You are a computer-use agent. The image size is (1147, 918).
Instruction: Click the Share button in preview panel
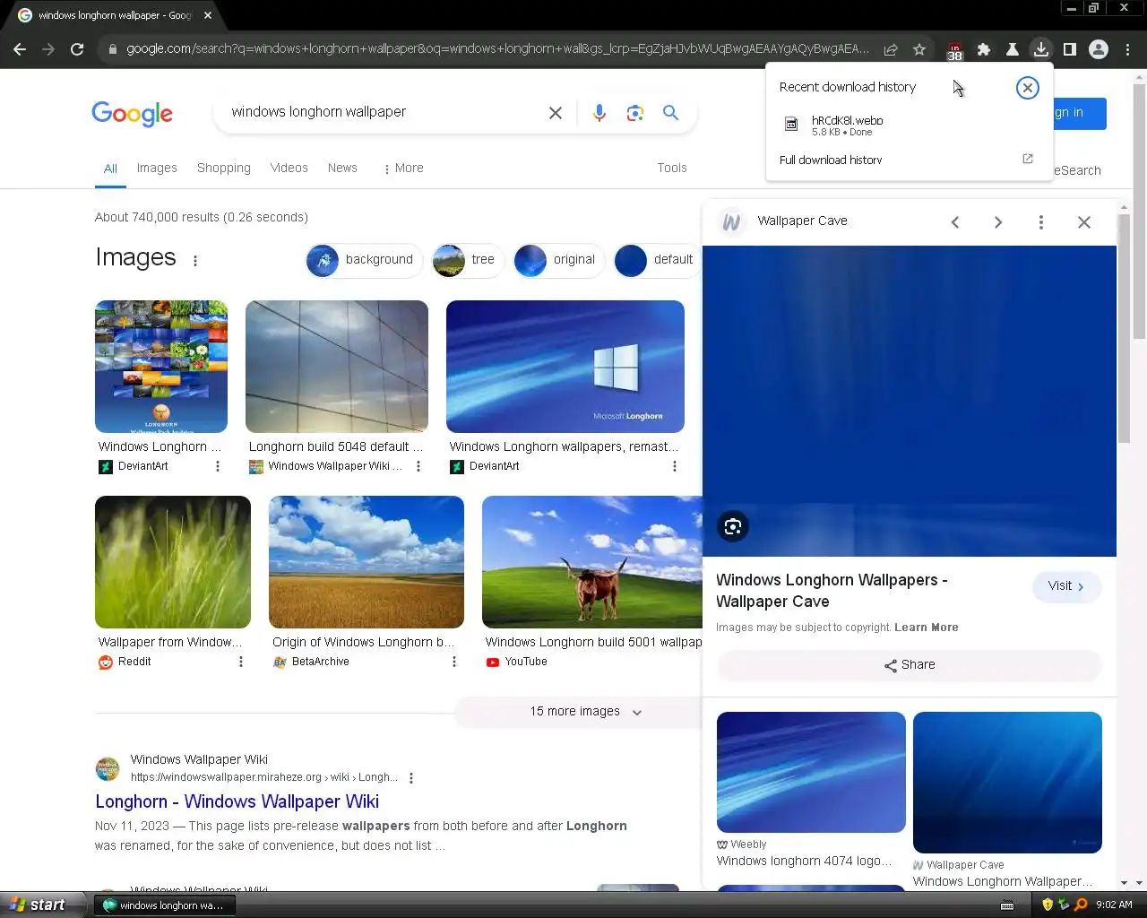pyautogui.click(x=909, y=665)
